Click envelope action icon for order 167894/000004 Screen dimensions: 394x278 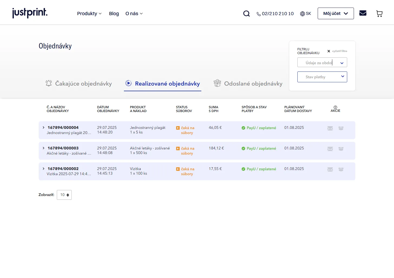pos(330,128)
